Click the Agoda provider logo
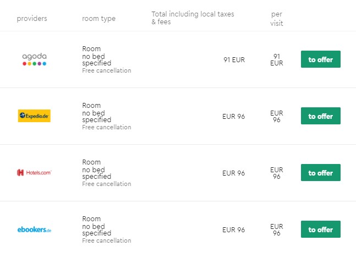 click(x=34, y=59)
